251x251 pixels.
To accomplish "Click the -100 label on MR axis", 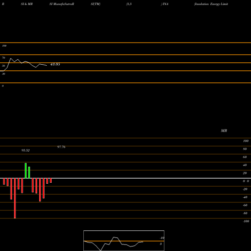I will 246,221.
